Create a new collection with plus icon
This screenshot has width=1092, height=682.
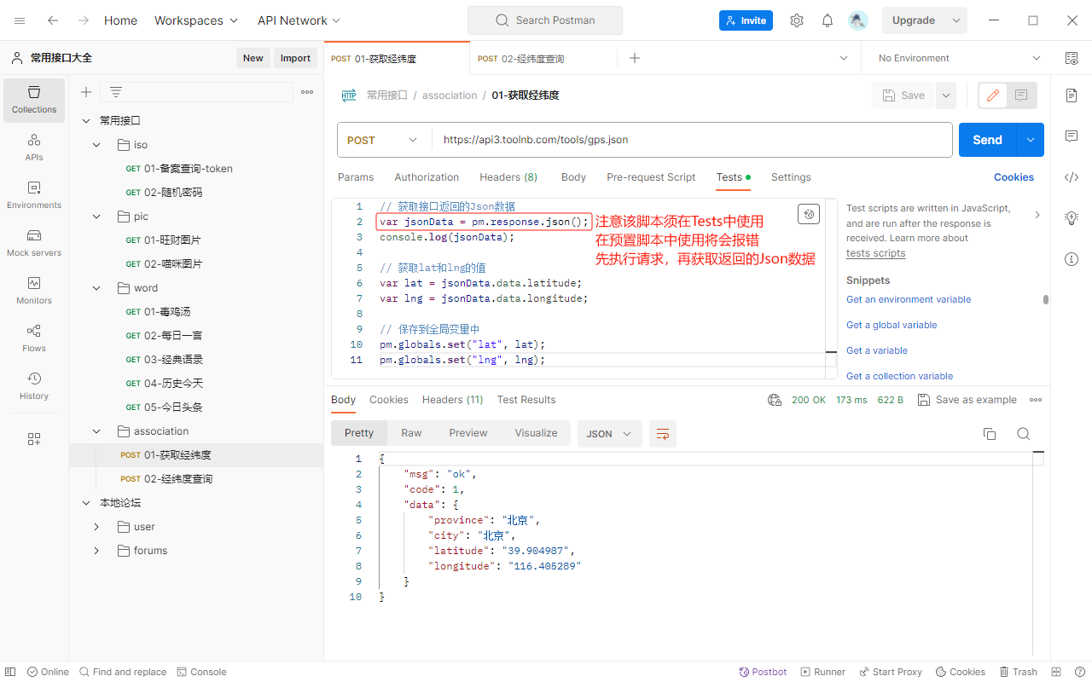pos(85,92)
